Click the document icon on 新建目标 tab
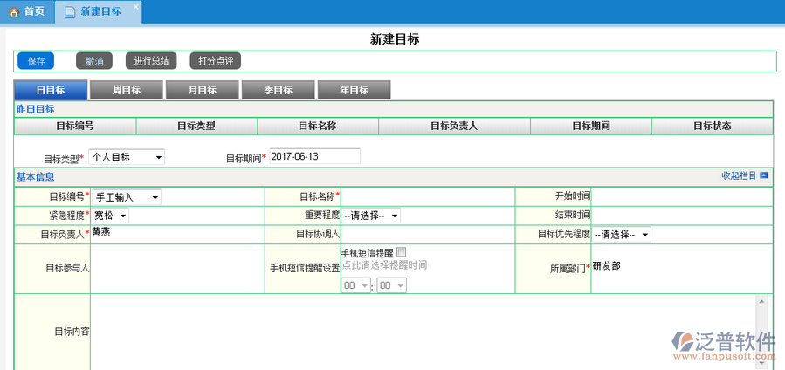785x370 pixels. (x=70, y=11)
